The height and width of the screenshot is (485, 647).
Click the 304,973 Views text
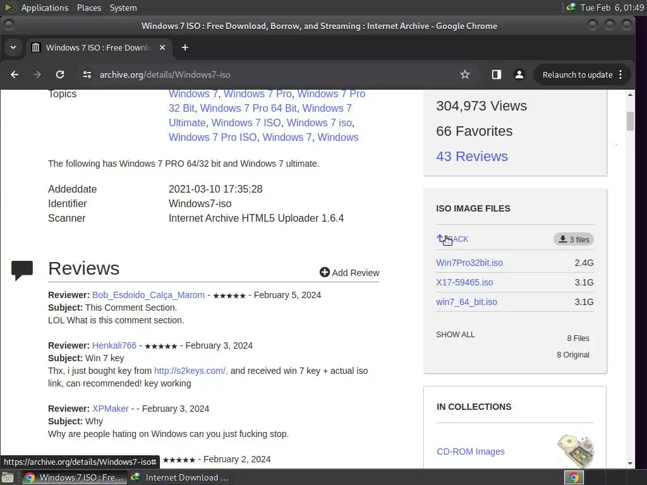click(x=481, y=106)
